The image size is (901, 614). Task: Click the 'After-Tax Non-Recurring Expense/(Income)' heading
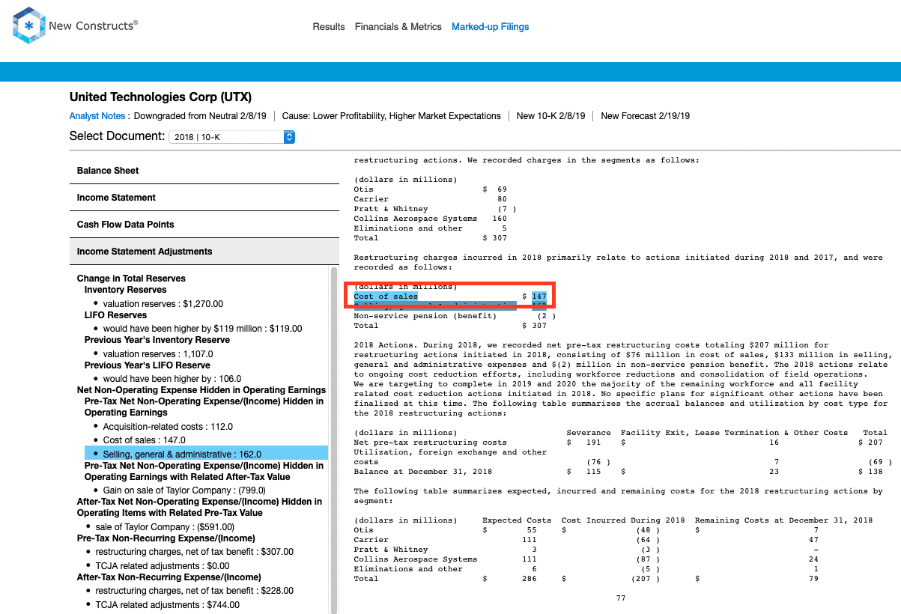[169, 577]
